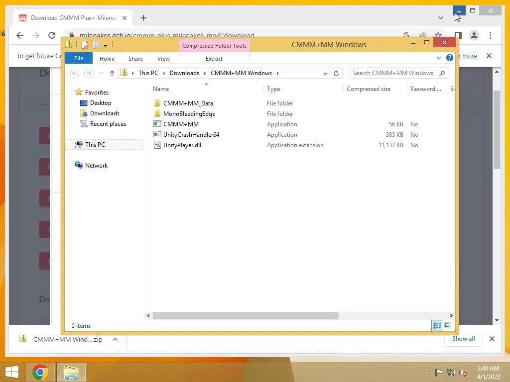Click Show all downloads in Chrome

(464, 339)
